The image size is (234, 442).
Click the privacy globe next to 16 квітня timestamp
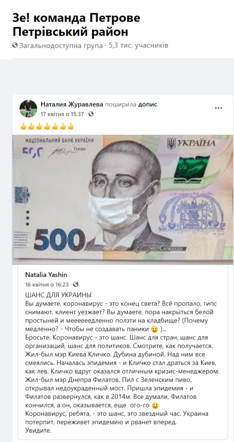click(x=76, y=284)
